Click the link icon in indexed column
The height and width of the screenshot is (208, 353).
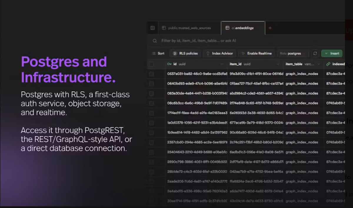tap(328, 64)
